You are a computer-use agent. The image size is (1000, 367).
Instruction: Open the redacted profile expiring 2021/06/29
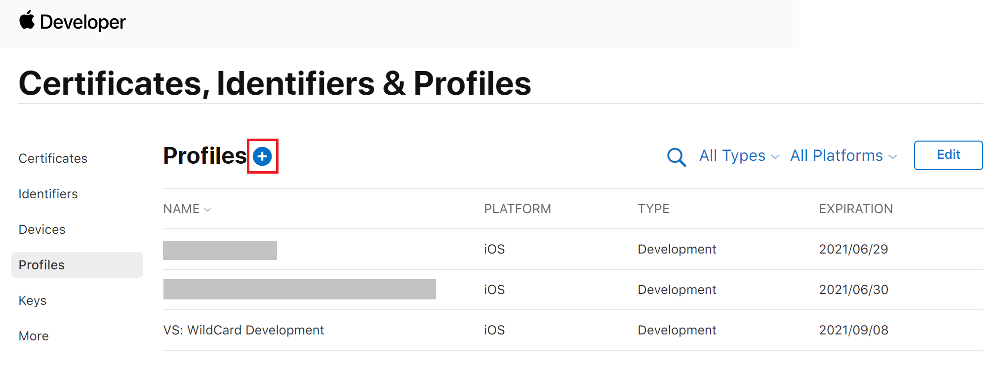220,250
